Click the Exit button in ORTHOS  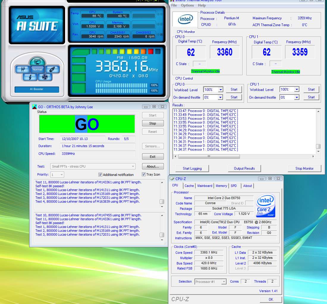tap(153, 157)
